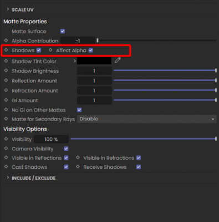Disable Cast Shadows checkbox
Viewport: 219px width, 222px height.
pos(66,167)
